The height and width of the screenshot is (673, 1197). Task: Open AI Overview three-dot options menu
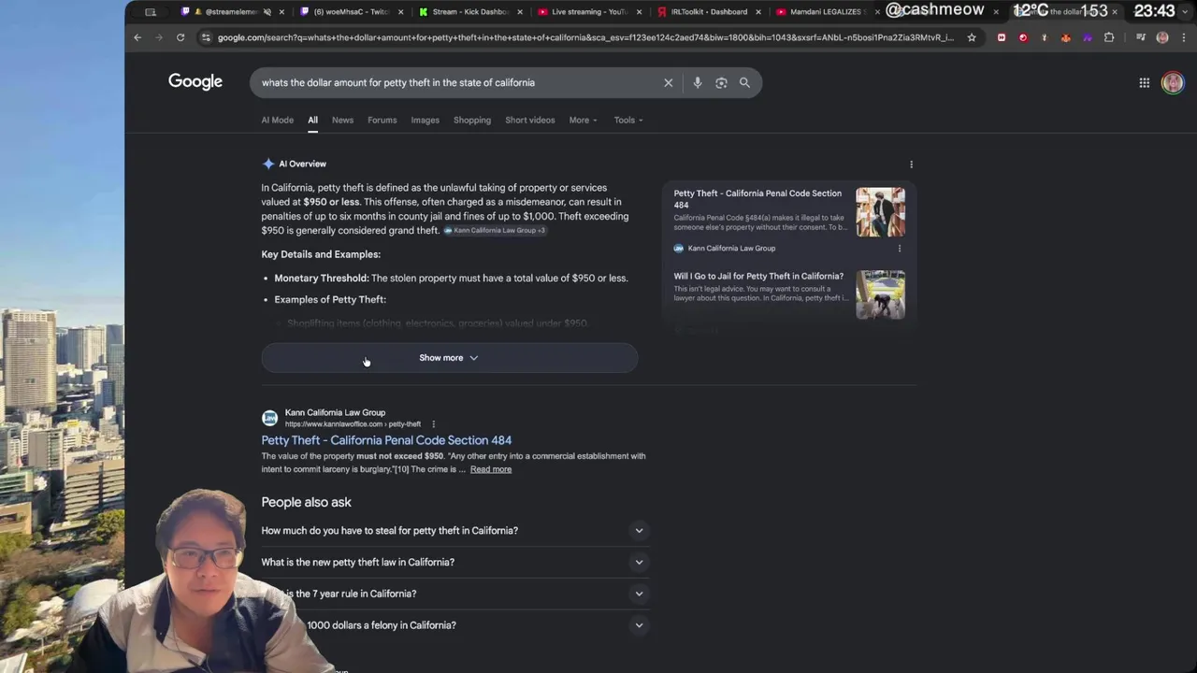(x=911, y=165)
